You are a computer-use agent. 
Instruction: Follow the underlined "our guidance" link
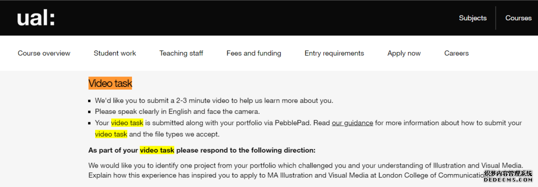pyautogui.click(x=352, y=123)
